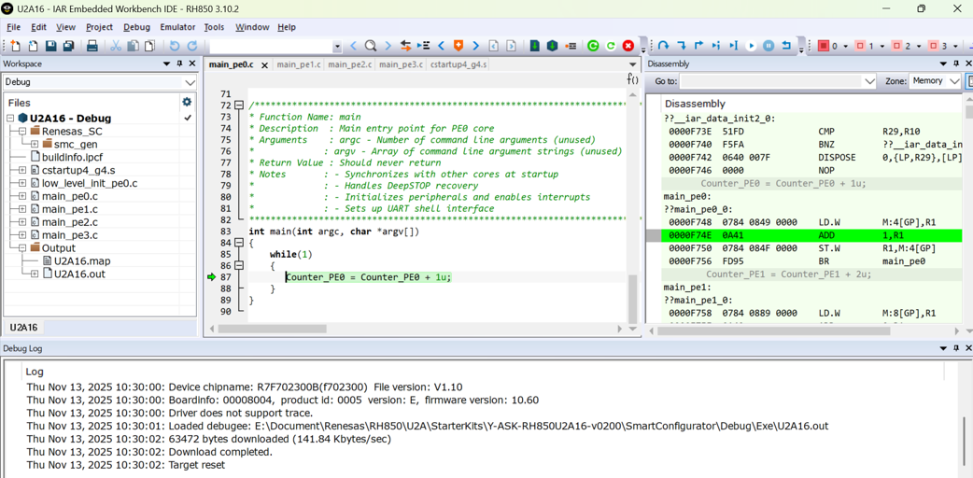Pin the Workspace panel
Image resolution: width=973 pixels, height=478 pixels.
179,64
